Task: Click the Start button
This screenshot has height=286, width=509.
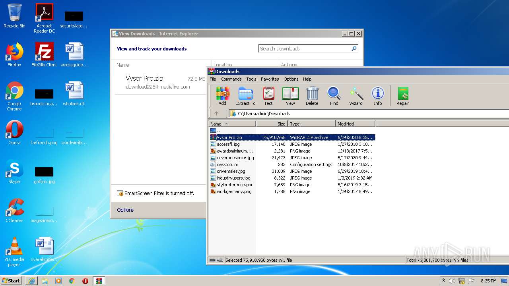Action: [x=11, y=280]
